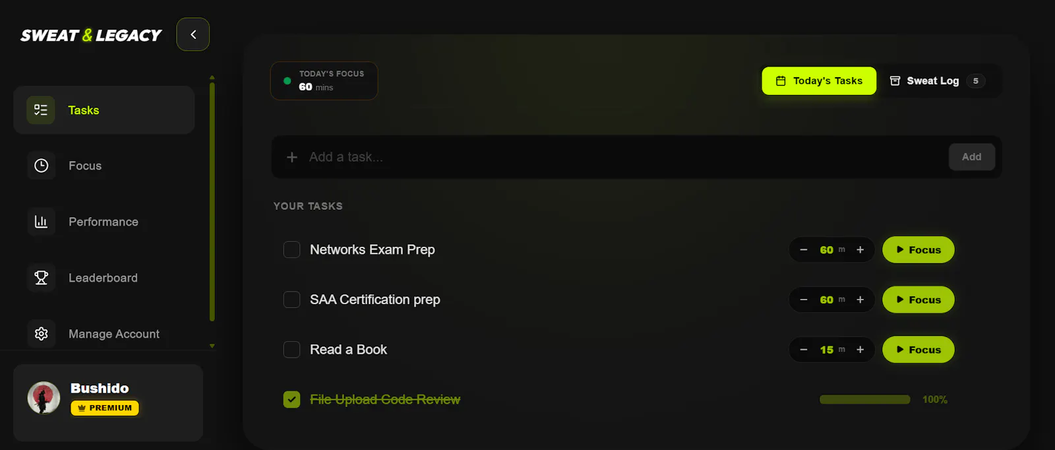This screenshot has width=1055, height=450.
Task: Click the 60 m value for Networks Exam Prep
Action: click(832, 249)
